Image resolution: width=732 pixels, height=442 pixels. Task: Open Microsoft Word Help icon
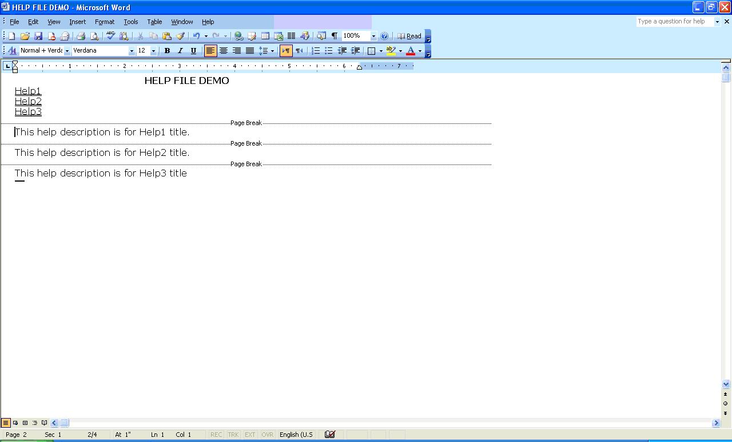tap(384, 36)
